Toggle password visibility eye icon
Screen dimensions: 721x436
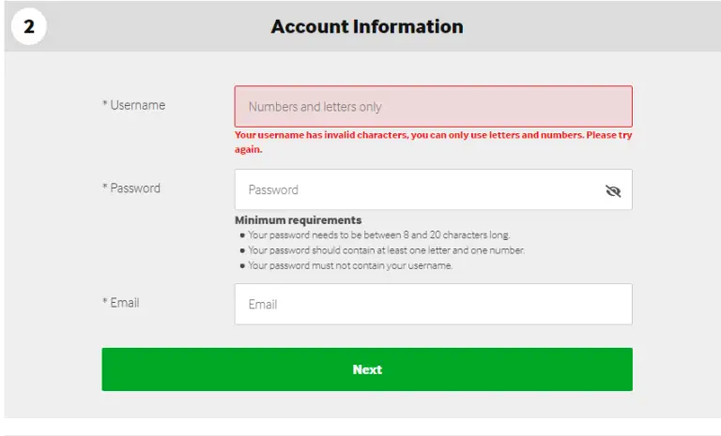(x=613, y=190)
